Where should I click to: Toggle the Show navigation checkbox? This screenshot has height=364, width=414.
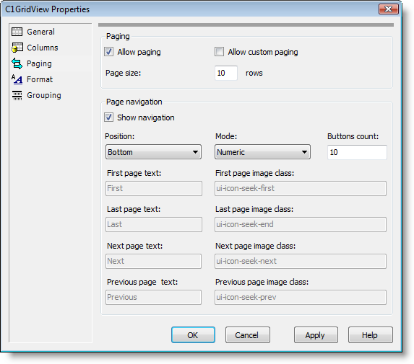(x=109, y=117)
